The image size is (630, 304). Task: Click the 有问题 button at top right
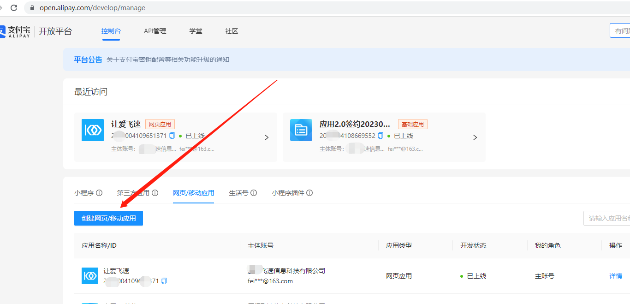620,31
